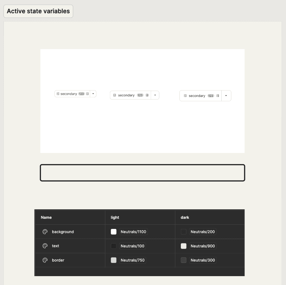
Task: Click the 123 badge in the smallest button
Action: coord(81,94)
